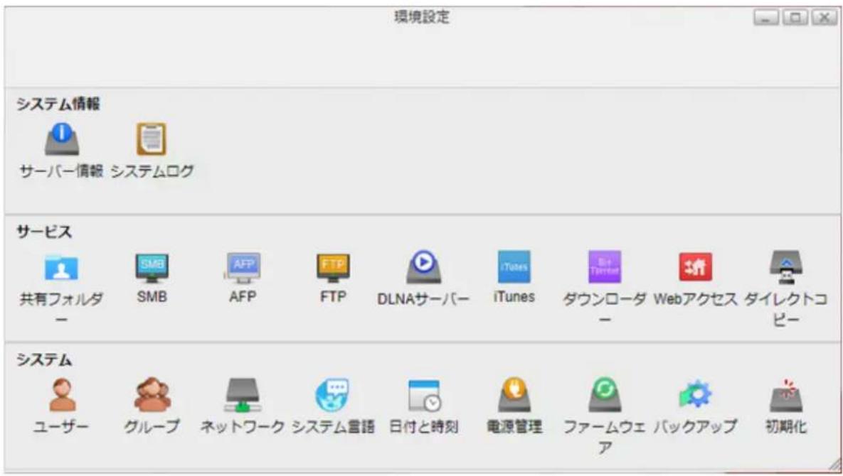Open the AFP service icon
Screen dimensions: 843x476
pyautogui.click(x=243, y=267)
